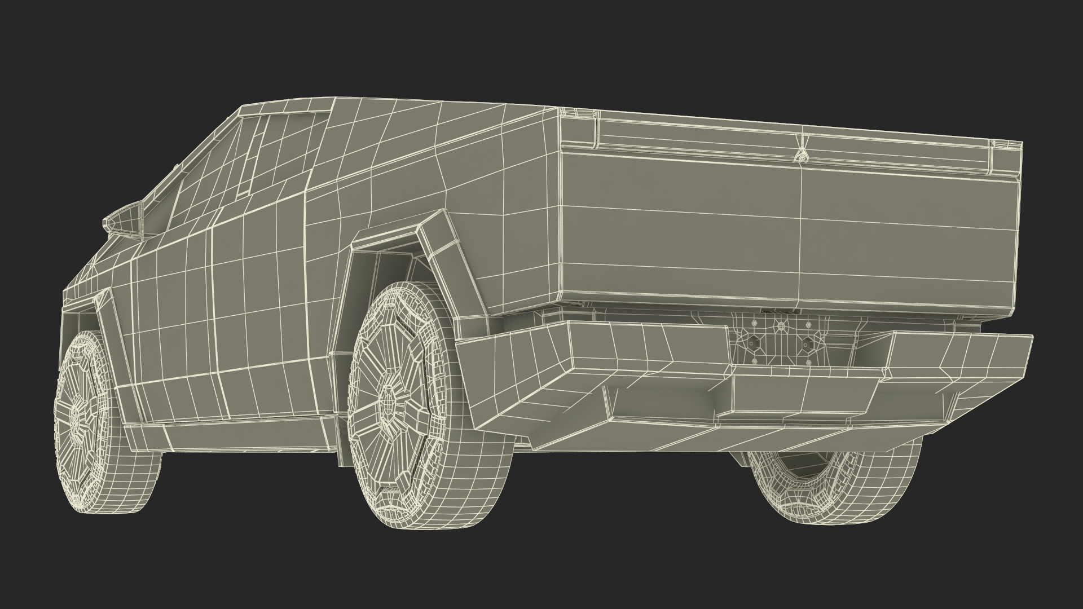Click the right taillight corner of tailgate

[1007, 161]
